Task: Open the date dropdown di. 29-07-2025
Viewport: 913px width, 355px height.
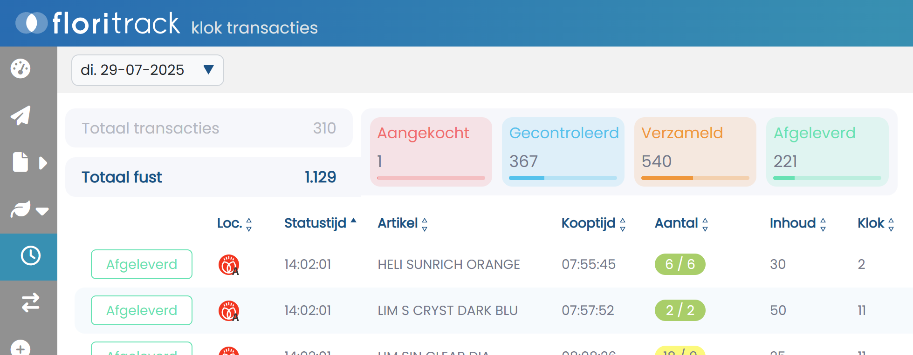Action: coord(147,70)
